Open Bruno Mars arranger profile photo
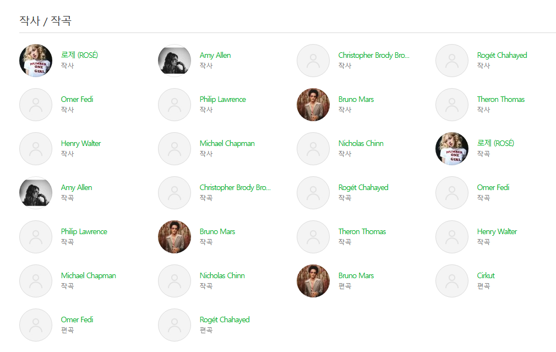Screen dimensions: 556x352 (313, 281)
